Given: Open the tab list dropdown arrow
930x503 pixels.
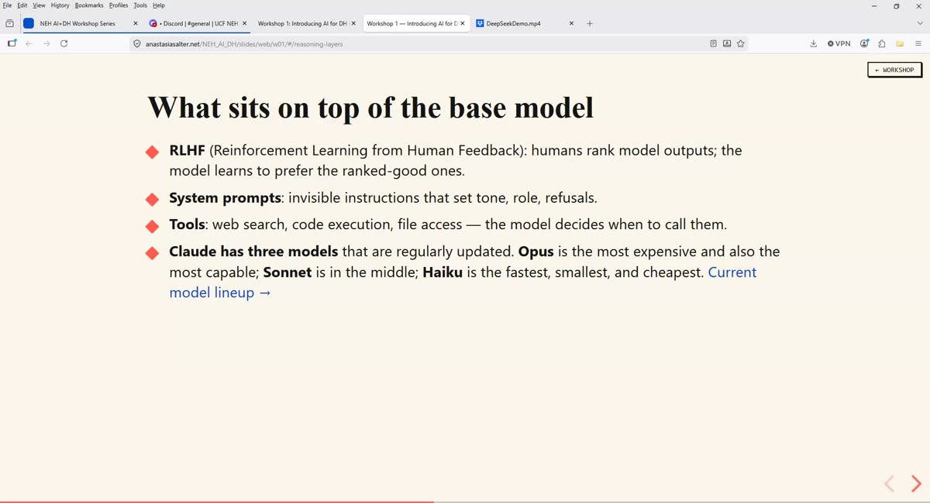Looking at the screenshot, I should click(x=919, y=23).
